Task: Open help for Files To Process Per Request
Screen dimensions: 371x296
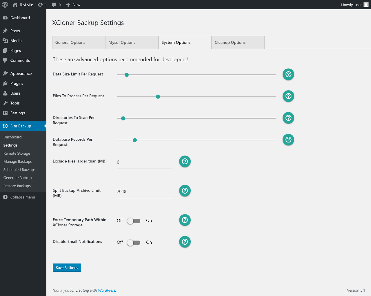Action: pos(288,96)
